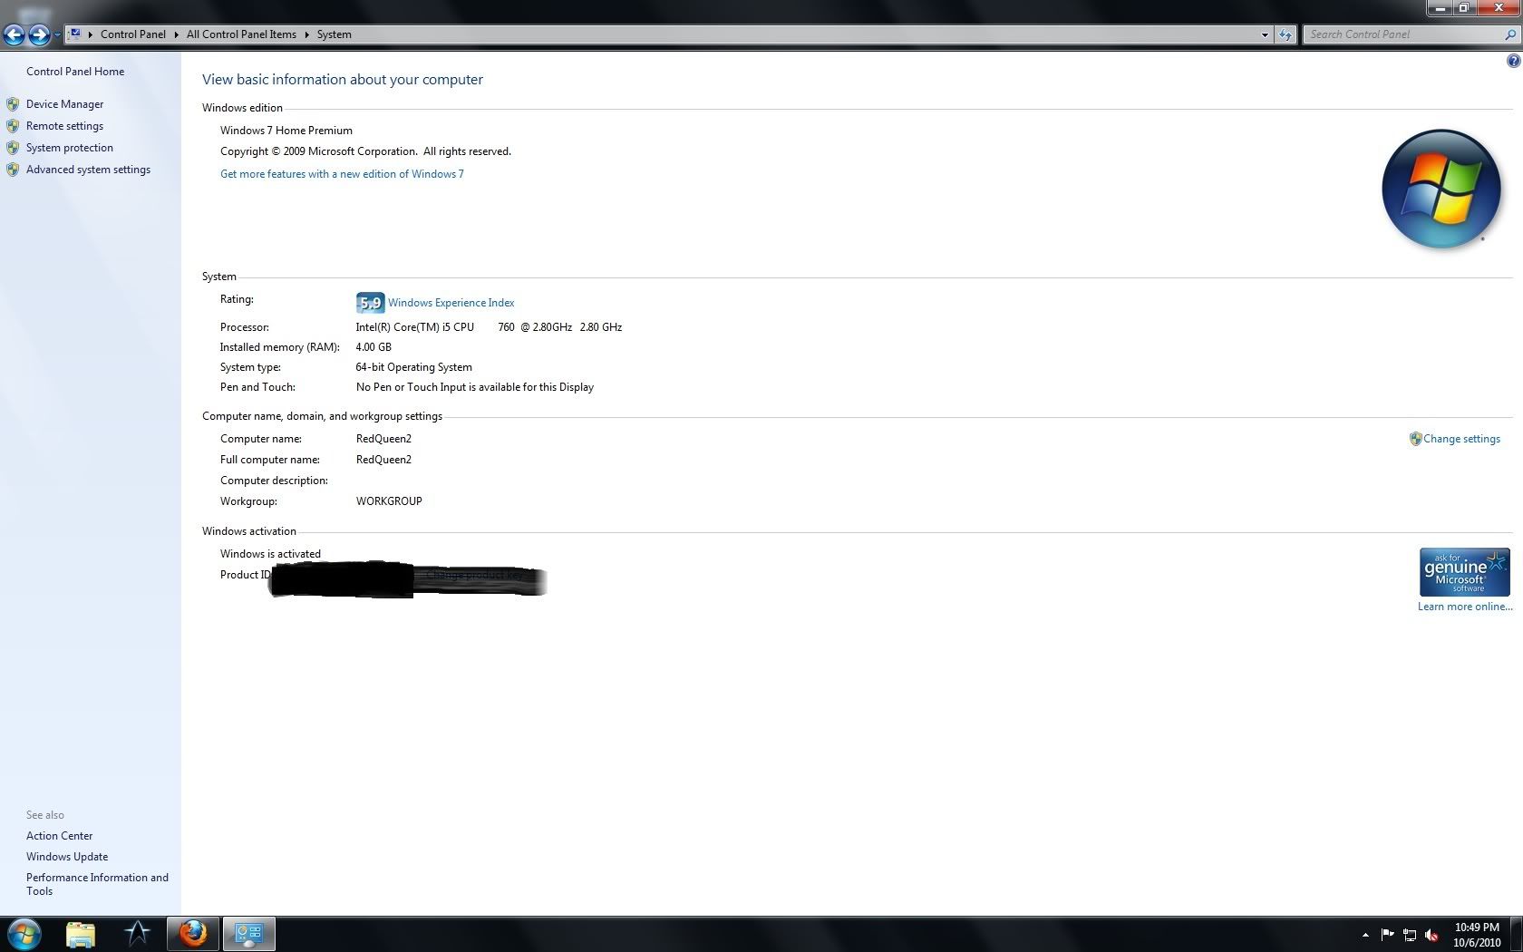Open the Windows Start menu orb
The height and width of the screenshot is (952, 1523).
tap(24, 934)
